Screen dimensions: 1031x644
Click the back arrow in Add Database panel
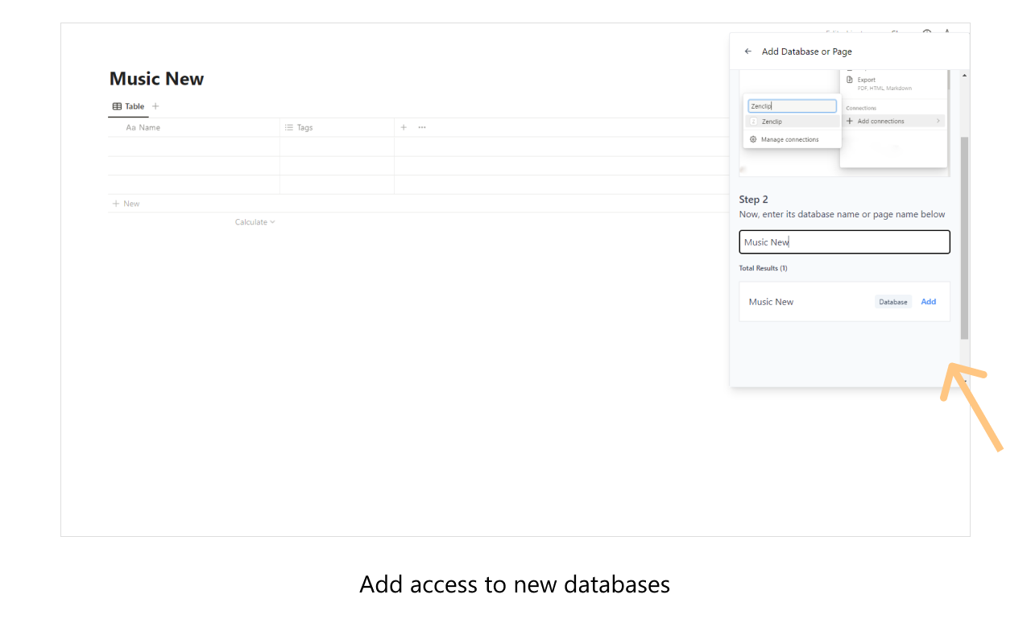[x=748, y=52]
